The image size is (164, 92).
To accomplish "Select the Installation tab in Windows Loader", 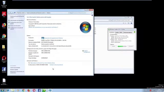I will point(112,32).
